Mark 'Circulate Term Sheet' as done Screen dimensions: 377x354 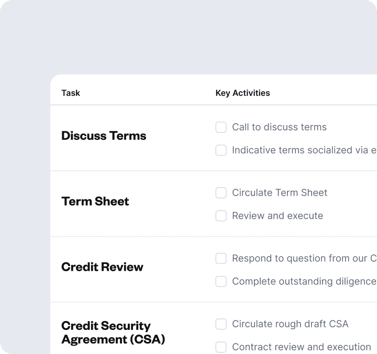[x=221, y=193]
